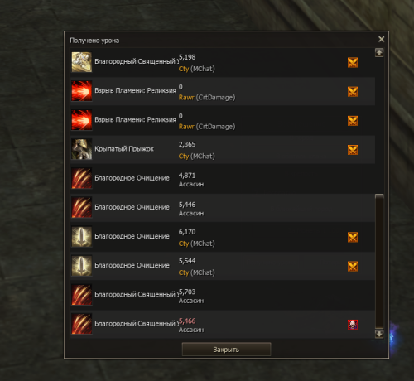Click the player name Rawr in the first Взрыв Пламени row
The height and width of the screenshot is (381, 414).
point(186,98)
